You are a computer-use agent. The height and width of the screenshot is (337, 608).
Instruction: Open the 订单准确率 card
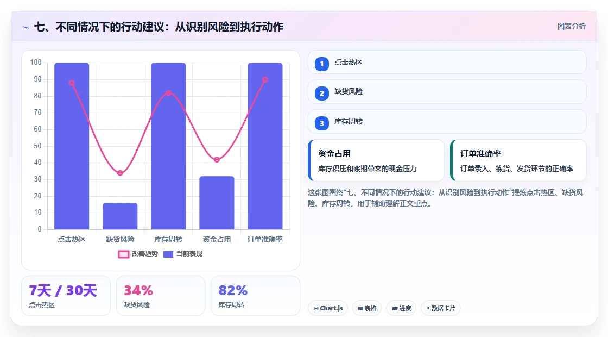click(x=518, y=160)
